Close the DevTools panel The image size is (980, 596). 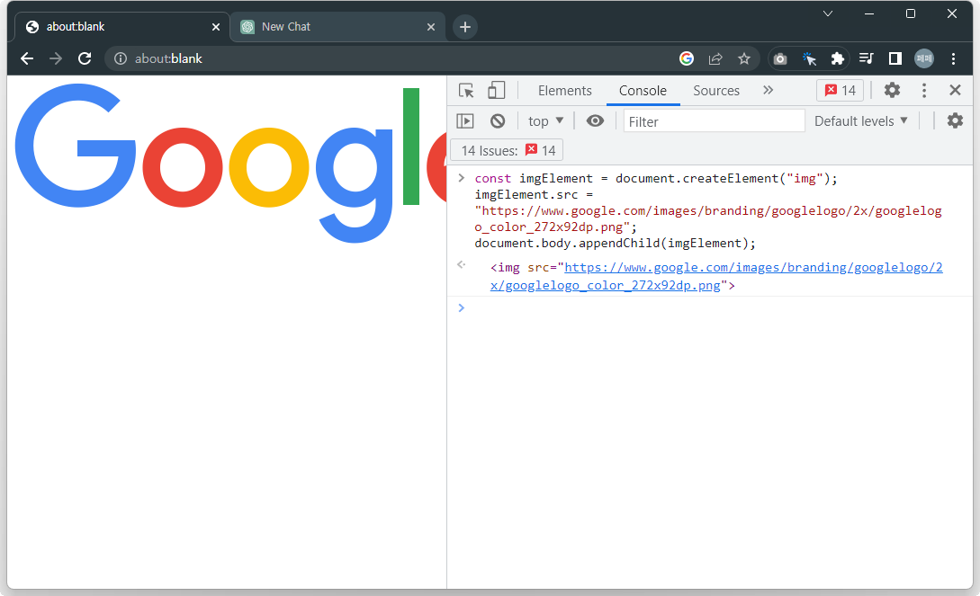(x=955, y=91)
